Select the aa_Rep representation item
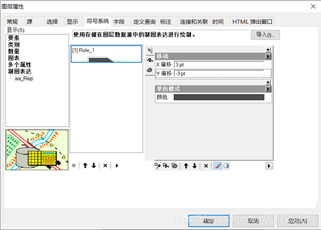Screen dimensions: 321x230 24,78
